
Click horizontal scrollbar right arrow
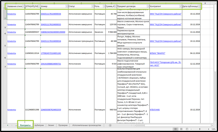[212, 125]
